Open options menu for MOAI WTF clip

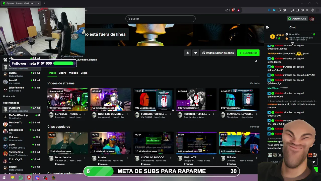[213, 158]
